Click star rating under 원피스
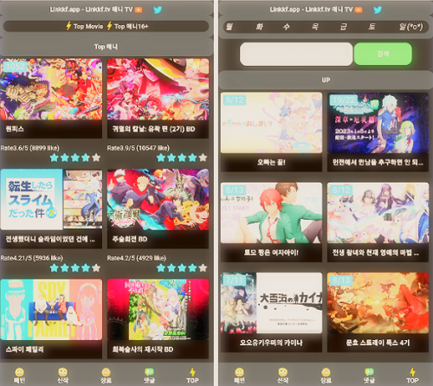This screenshot has width=433, height=386. pyautogui.click(x=75, y=158)
